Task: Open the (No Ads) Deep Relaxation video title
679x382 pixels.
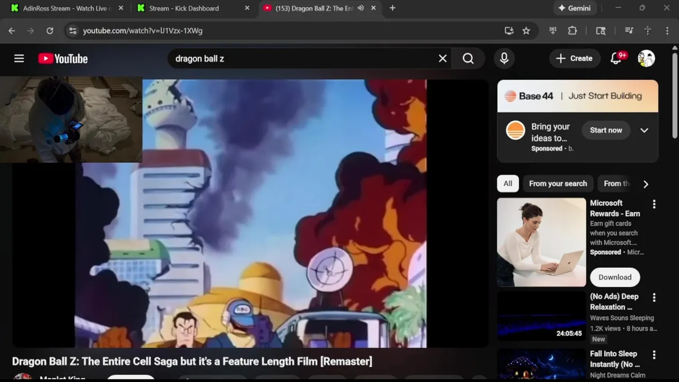Action: point(614,301)
